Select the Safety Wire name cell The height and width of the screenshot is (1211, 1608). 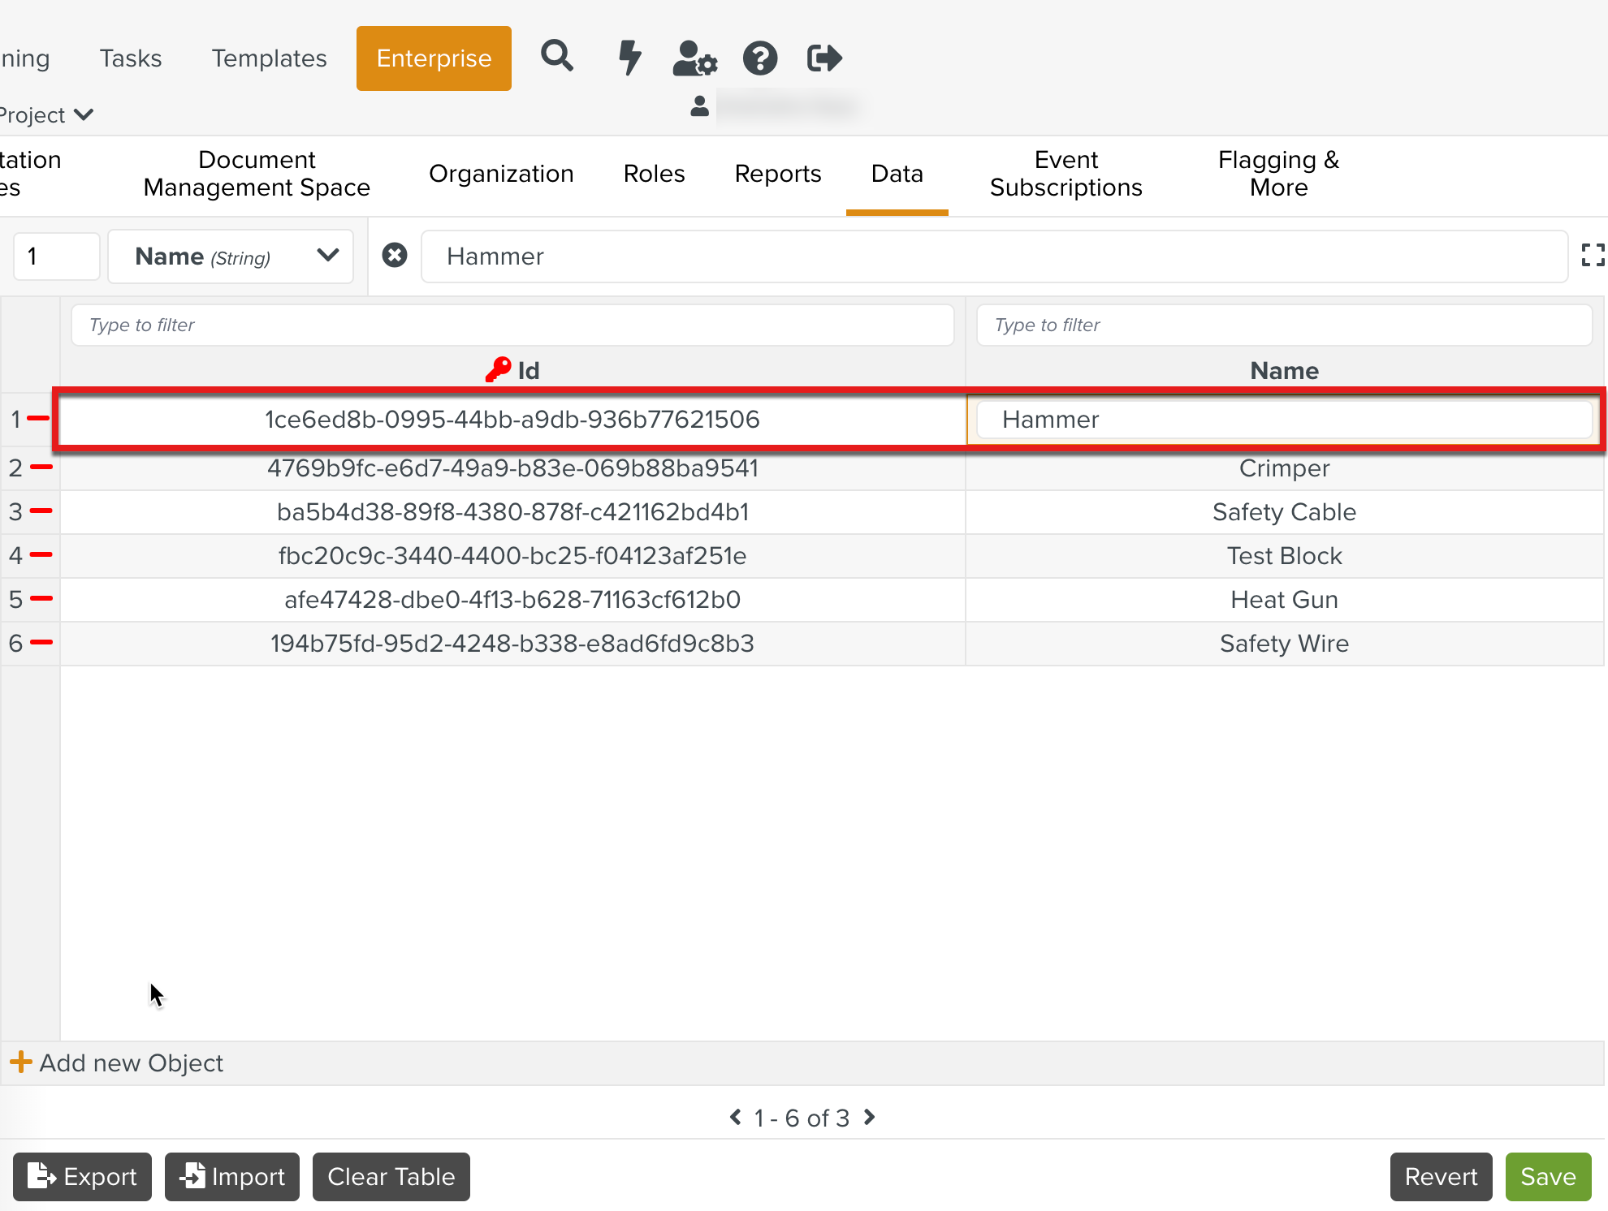tap(1283, 644)
